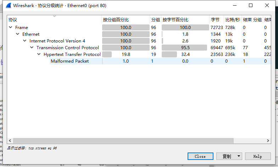Click the horizontal scrollbar right arrow
This screenshot has width=278, height=167.
[268, 141]
